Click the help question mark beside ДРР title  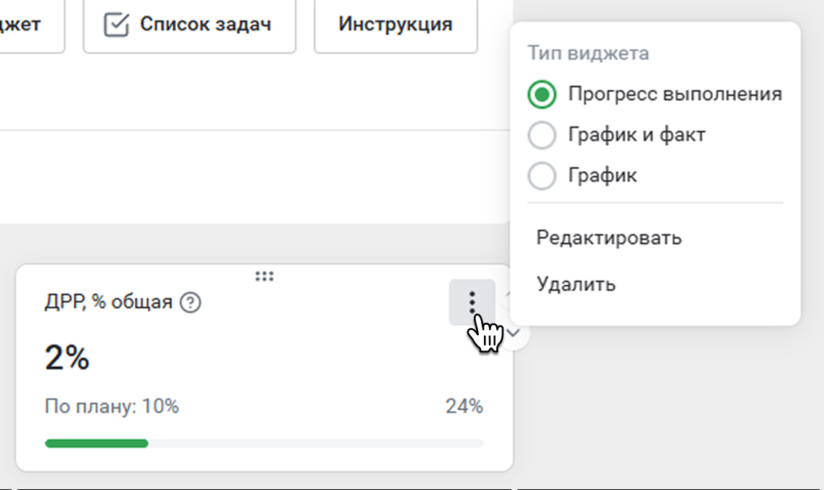(190, 302)
